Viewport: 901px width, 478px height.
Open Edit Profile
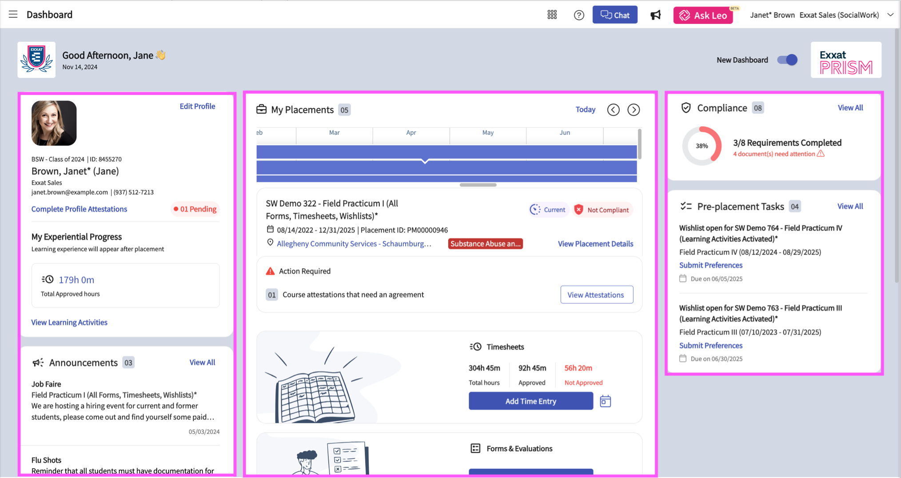coord(197,106)
